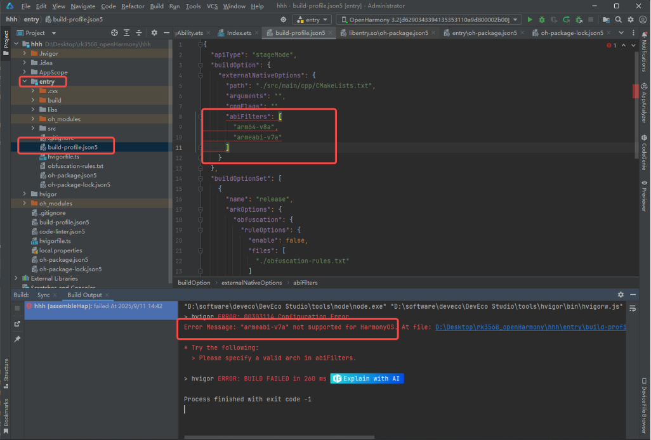The width and height of the screenshot is (651, 440).
Task: Pin the build output tab icon
Action: [18, 339]
